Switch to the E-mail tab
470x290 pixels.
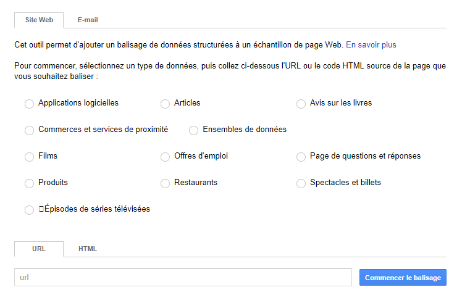(x=88, y=20)
